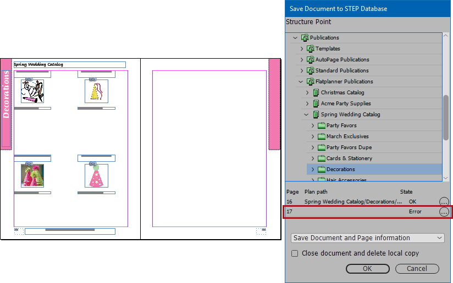Click the March Exclusives folder icon
Image resolution: width=453 pixels, height=283 pixels.
point(322,137)
